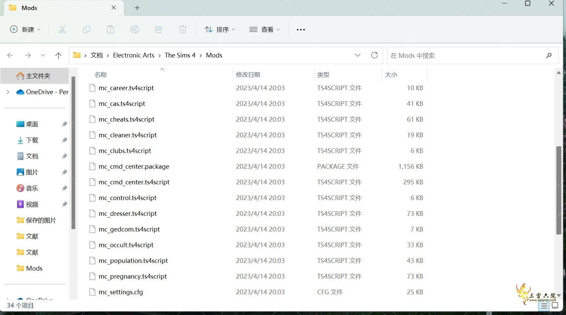Sort by 名称 column header
Screen dimensions: 566x315
click(101, 74)
